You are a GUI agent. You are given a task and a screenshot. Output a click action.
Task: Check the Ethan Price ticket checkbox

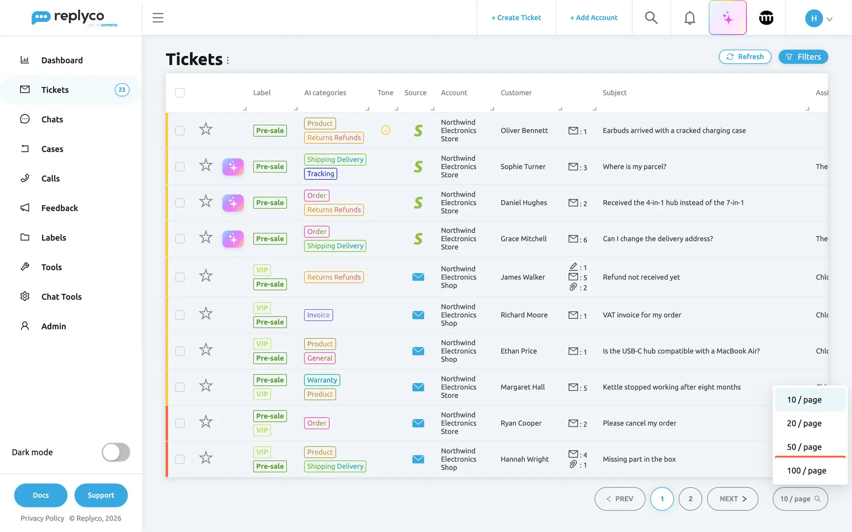180,351
